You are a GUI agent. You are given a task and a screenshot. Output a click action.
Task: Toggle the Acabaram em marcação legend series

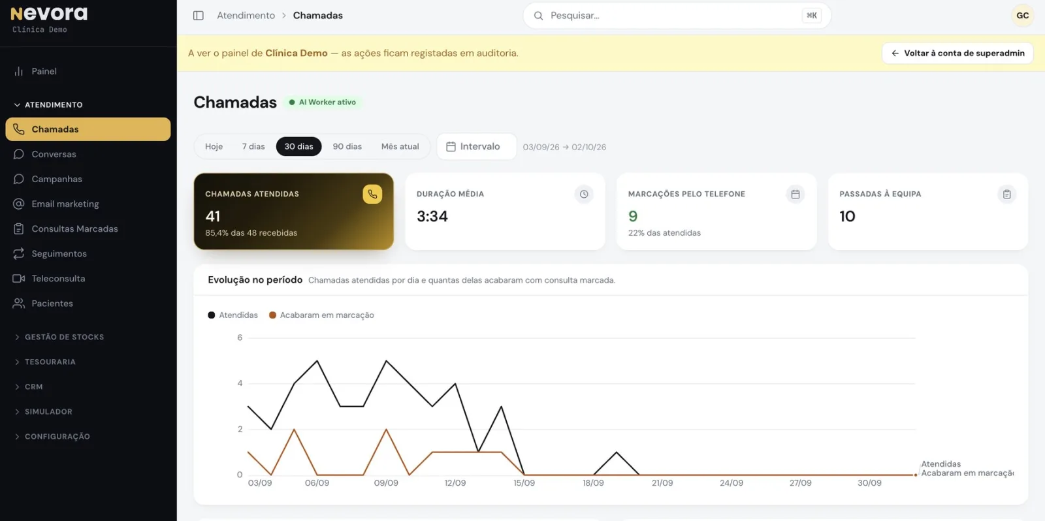pyautogui.click(x=322, y=315)
